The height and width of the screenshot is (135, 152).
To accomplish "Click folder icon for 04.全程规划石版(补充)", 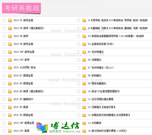I will 84,44.
